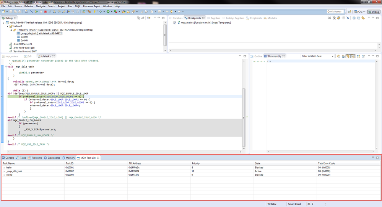382x207 pixels.
Task: Open the MQX menu
Action: 78,7
